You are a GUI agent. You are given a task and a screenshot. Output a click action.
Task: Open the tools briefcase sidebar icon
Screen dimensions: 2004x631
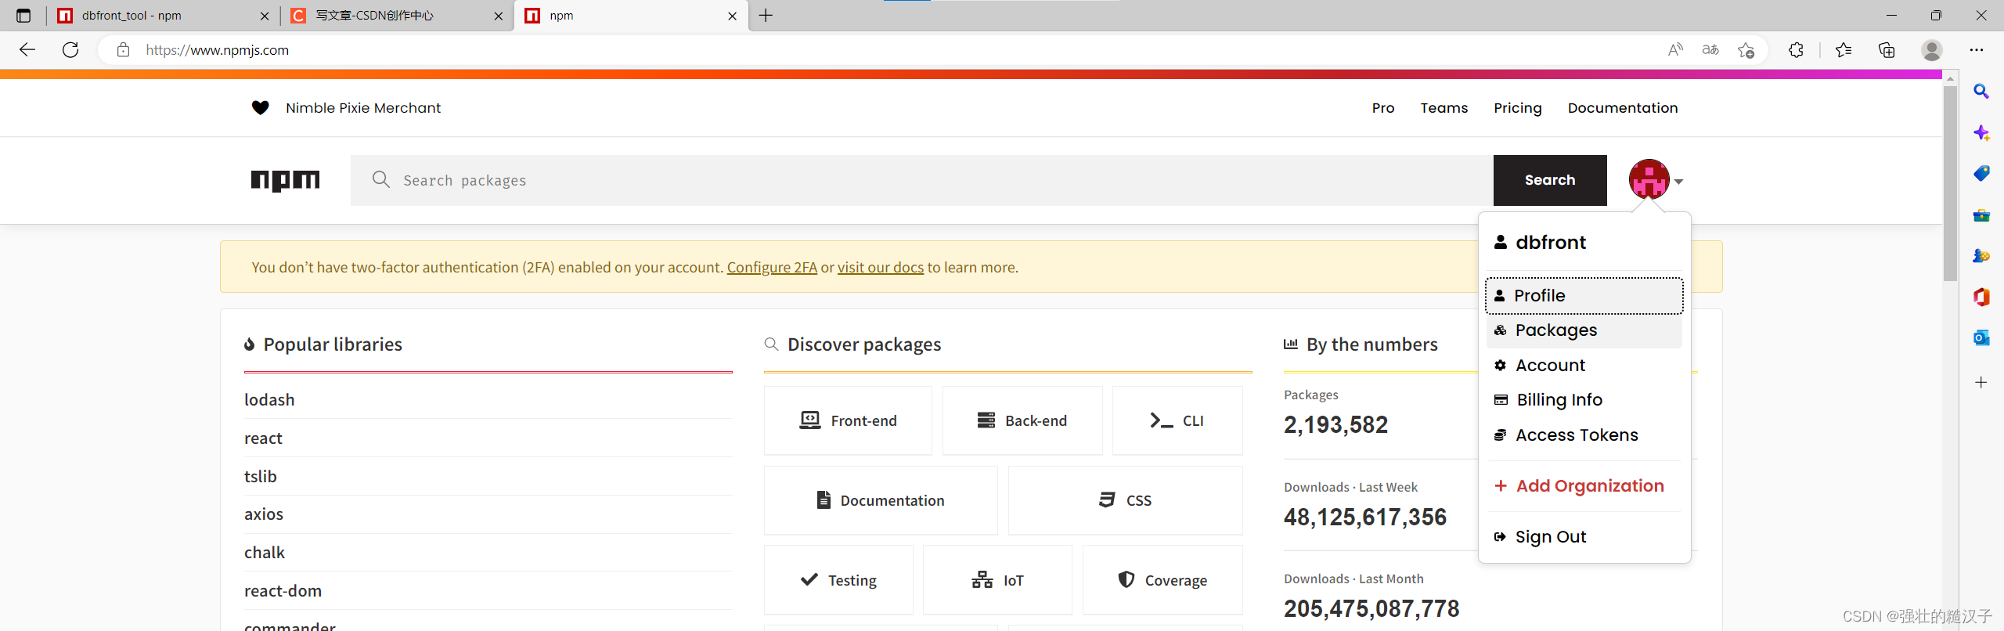1981,215
